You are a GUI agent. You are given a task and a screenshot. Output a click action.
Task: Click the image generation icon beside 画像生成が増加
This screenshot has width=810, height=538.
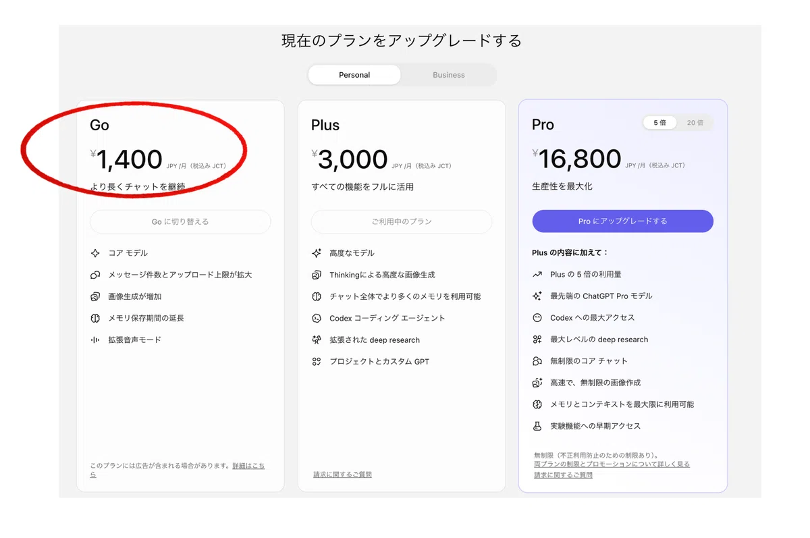pos(95,296)
